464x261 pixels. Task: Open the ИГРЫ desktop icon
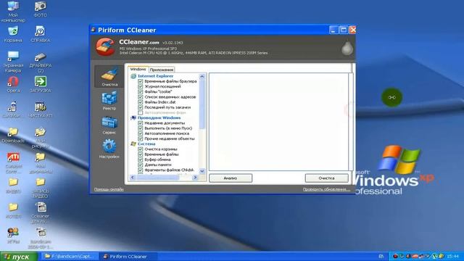13,236
